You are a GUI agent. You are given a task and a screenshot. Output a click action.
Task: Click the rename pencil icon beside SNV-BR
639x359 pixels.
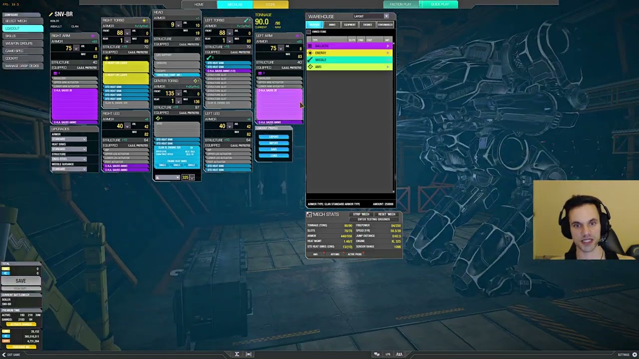pos(51,14)
